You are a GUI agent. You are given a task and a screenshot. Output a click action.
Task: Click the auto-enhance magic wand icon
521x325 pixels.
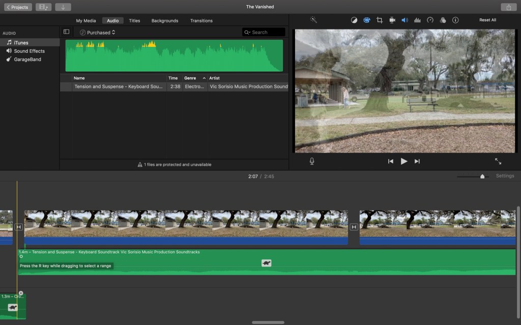pos(313,20)
